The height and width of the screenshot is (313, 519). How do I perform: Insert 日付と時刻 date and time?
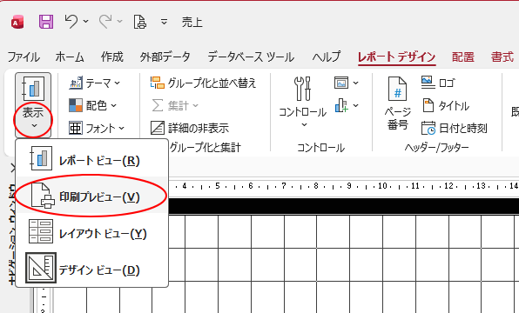(455, 128)
